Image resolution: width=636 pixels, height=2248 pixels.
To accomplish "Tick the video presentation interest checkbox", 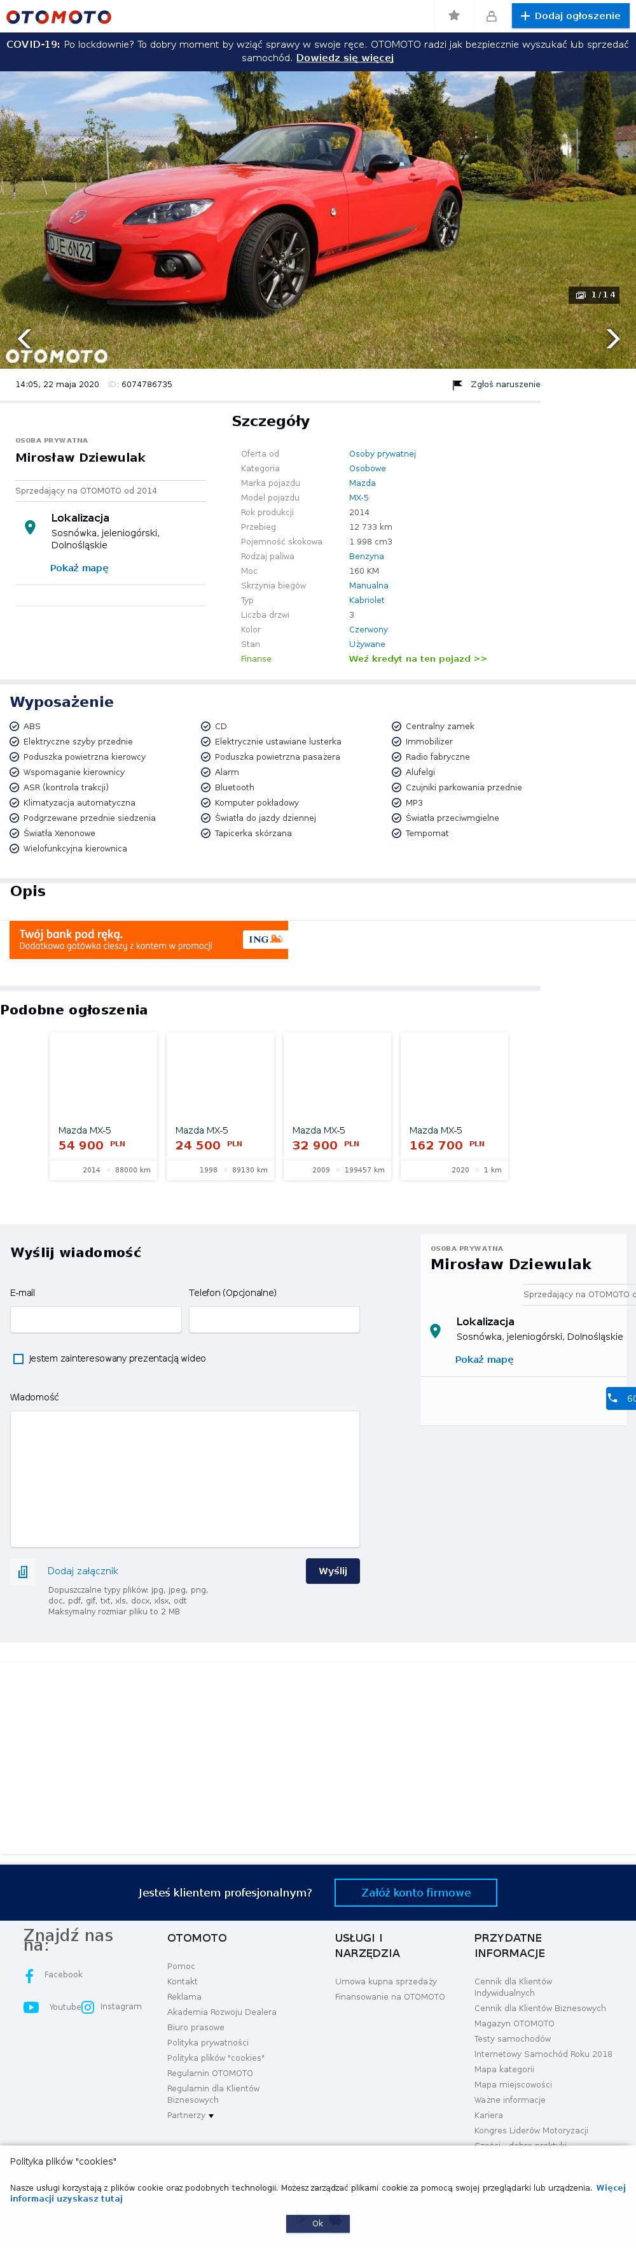I will tap(18, 1359).
